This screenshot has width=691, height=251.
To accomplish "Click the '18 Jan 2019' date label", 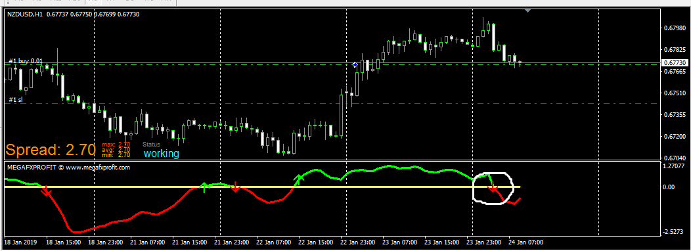I will tap(21, 242).
